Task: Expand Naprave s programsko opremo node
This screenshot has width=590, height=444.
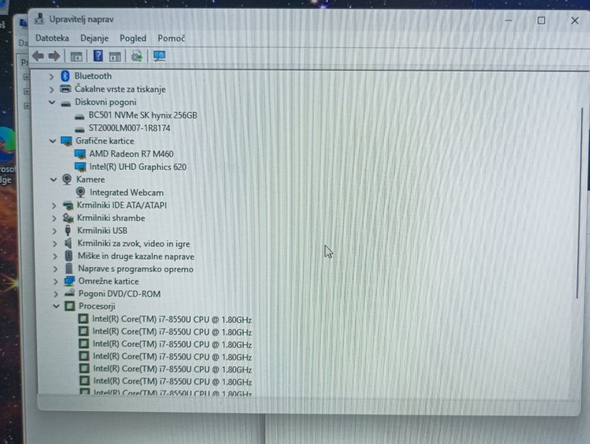Action: [x=55, y=269]
